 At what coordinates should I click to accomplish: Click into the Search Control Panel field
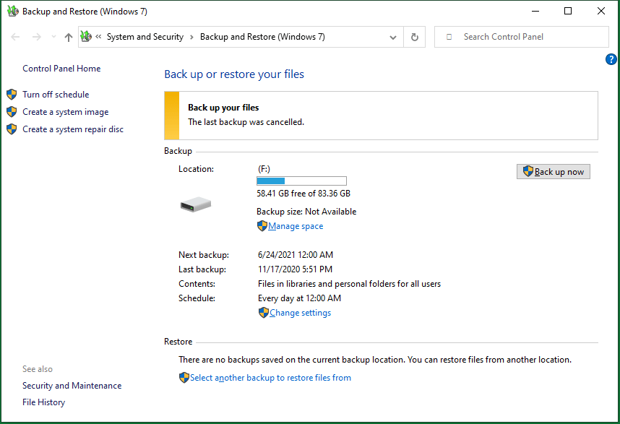521,37
